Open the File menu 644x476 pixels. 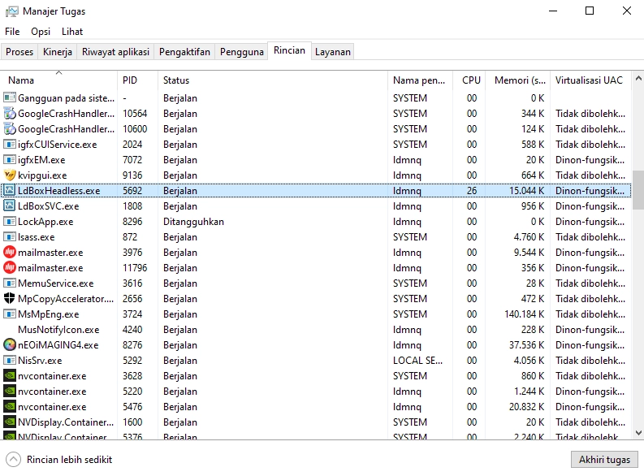click(12, 32)
